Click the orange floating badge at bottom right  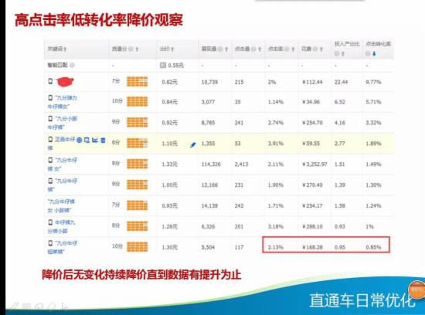(416, 289)
